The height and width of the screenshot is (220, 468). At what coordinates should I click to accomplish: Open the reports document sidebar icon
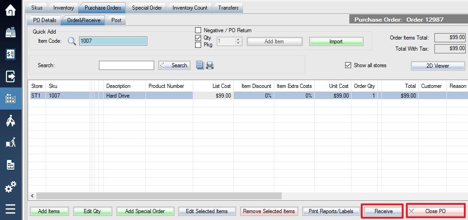tap(11, 164)
